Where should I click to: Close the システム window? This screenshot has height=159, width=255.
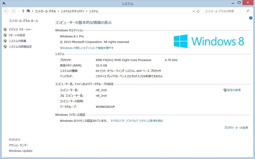[x=248, y=3]
